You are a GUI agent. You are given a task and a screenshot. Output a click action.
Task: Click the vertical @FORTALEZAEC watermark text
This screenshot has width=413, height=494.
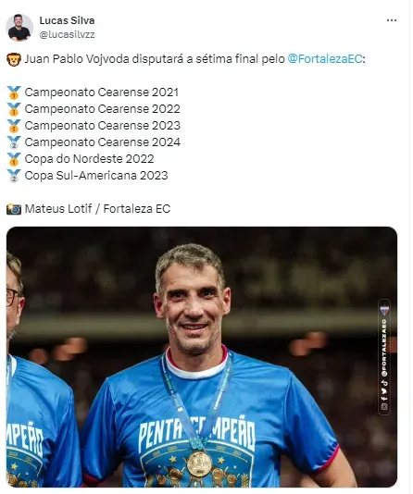pyautogui.click(x=384, y=348)
